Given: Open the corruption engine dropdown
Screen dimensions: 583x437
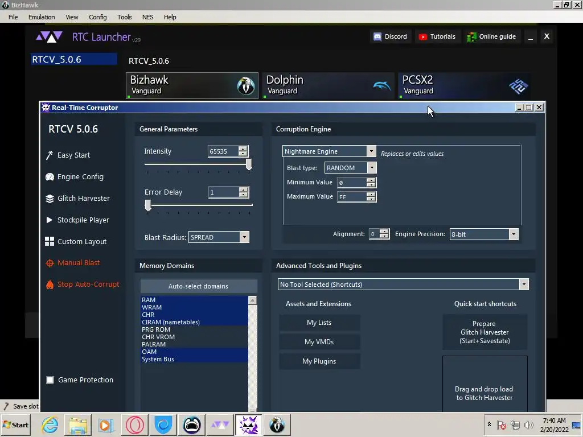Looking at the screenshot, I should click(x=371, y=151).
